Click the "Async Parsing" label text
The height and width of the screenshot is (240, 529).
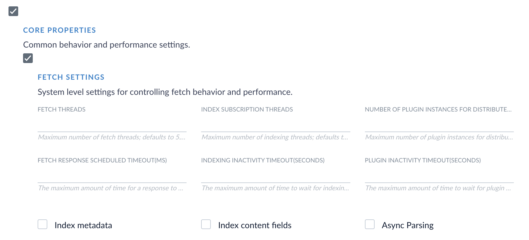coord(407,225)
